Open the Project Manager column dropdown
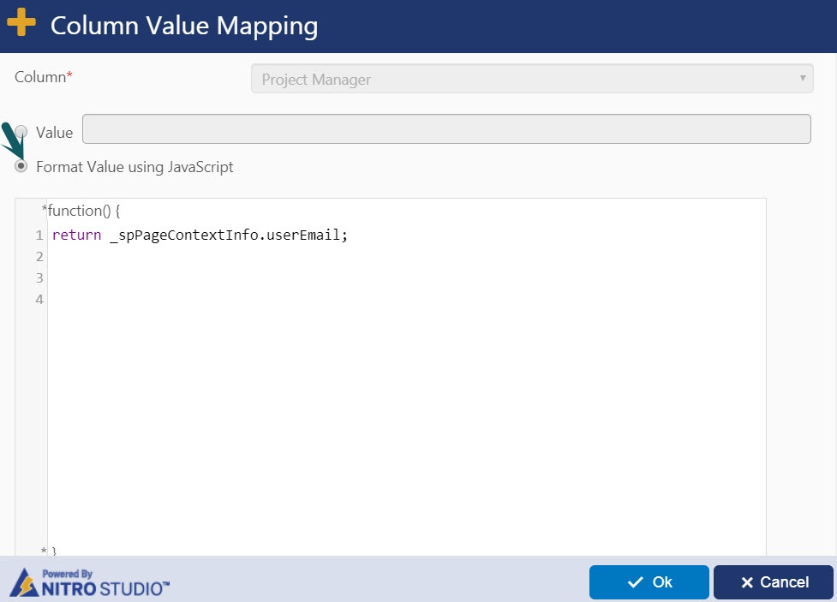 click(531, 79)
